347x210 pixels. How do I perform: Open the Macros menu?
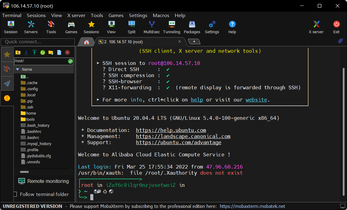coord(161,15)
